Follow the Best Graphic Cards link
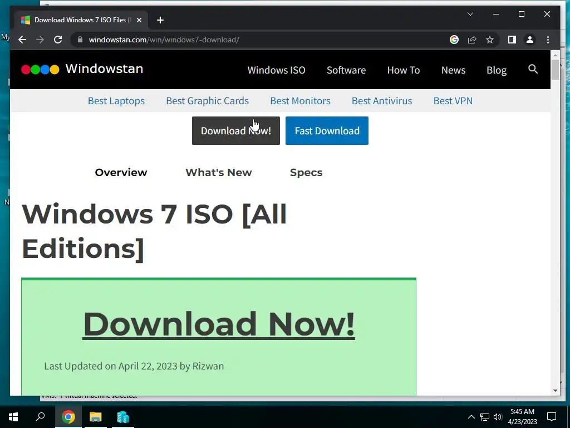The width and height of the screenshot is (570, 428). pos(207,101)
